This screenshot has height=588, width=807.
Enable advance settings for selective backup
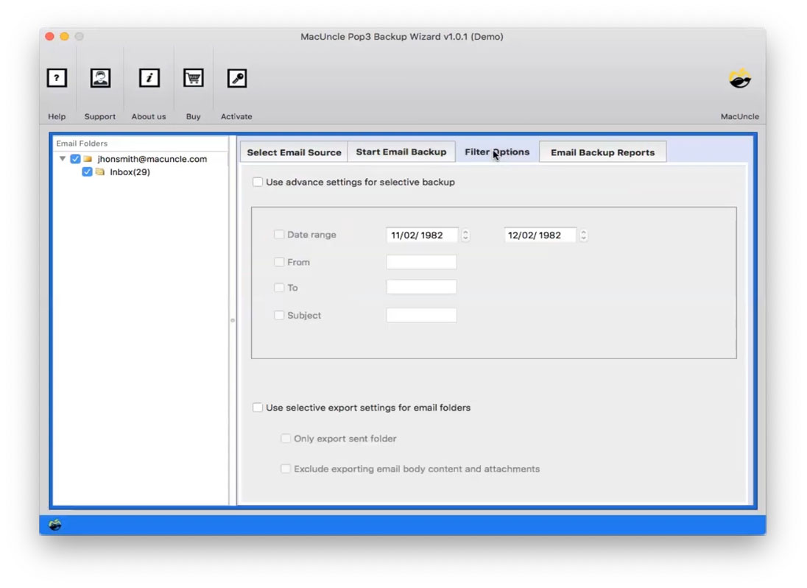pos(258,182)
